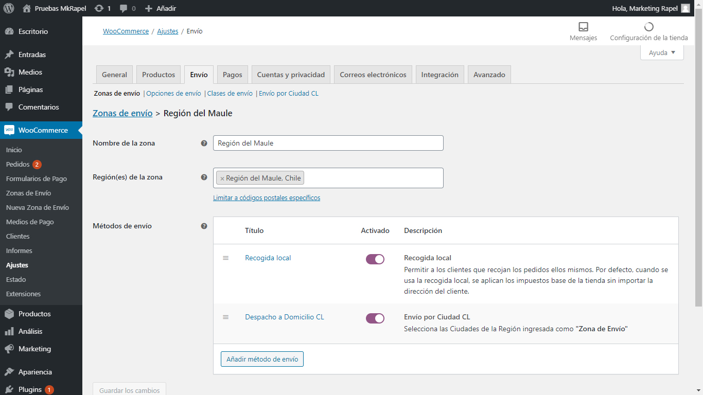Click the Productos box icon in sidebar

(x=9, y=314)
